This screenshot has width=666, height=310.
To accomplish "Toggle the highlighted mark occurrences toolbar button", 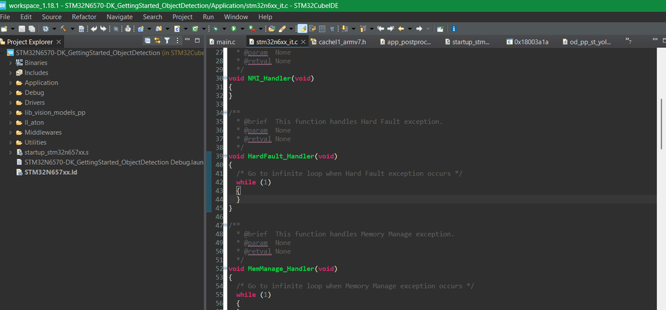I will [302, 29].
